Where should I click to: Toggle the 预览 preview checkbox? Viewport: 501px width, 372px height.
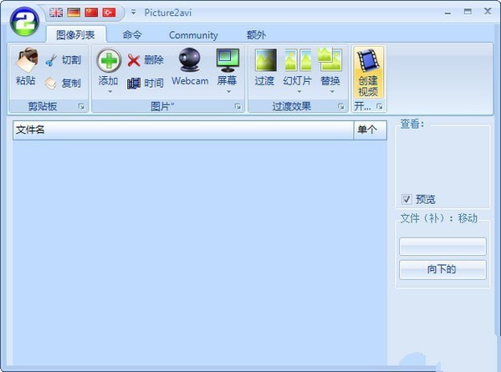pos(406,199)
